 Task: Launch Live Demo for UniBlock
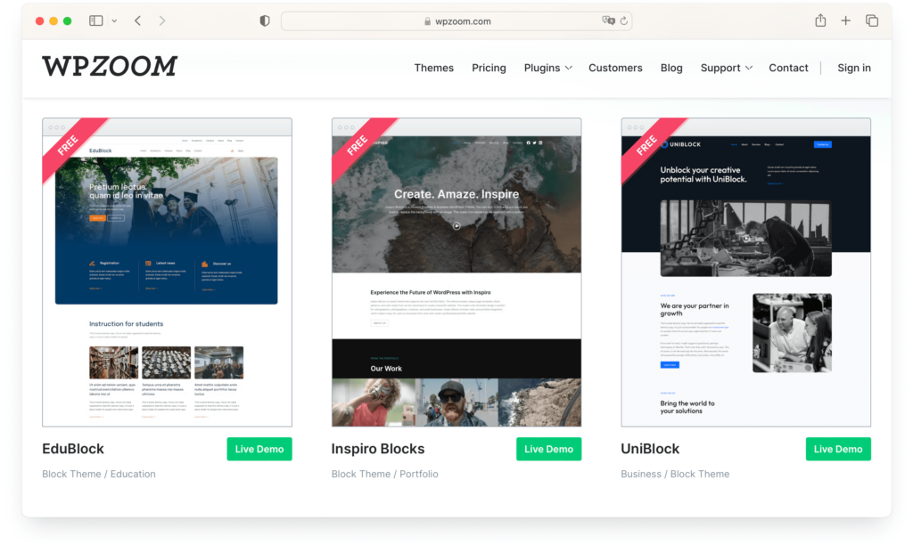coord(838,449)
